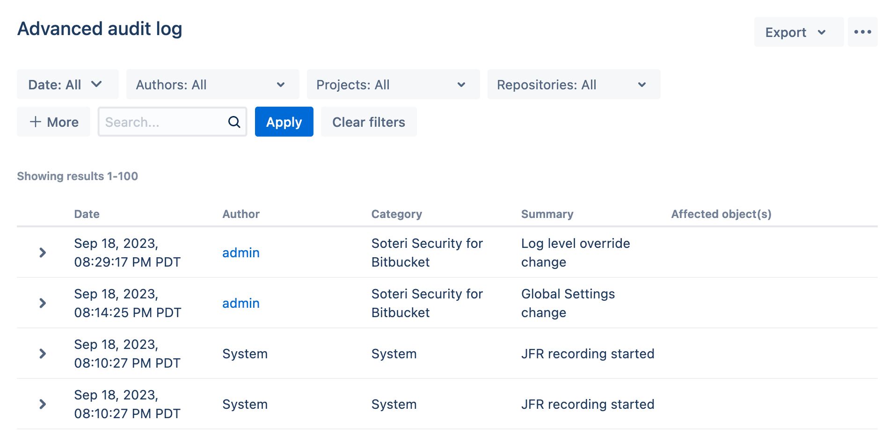Click the Date column header
Screen dimensions: 889x435
pos(87,214)
